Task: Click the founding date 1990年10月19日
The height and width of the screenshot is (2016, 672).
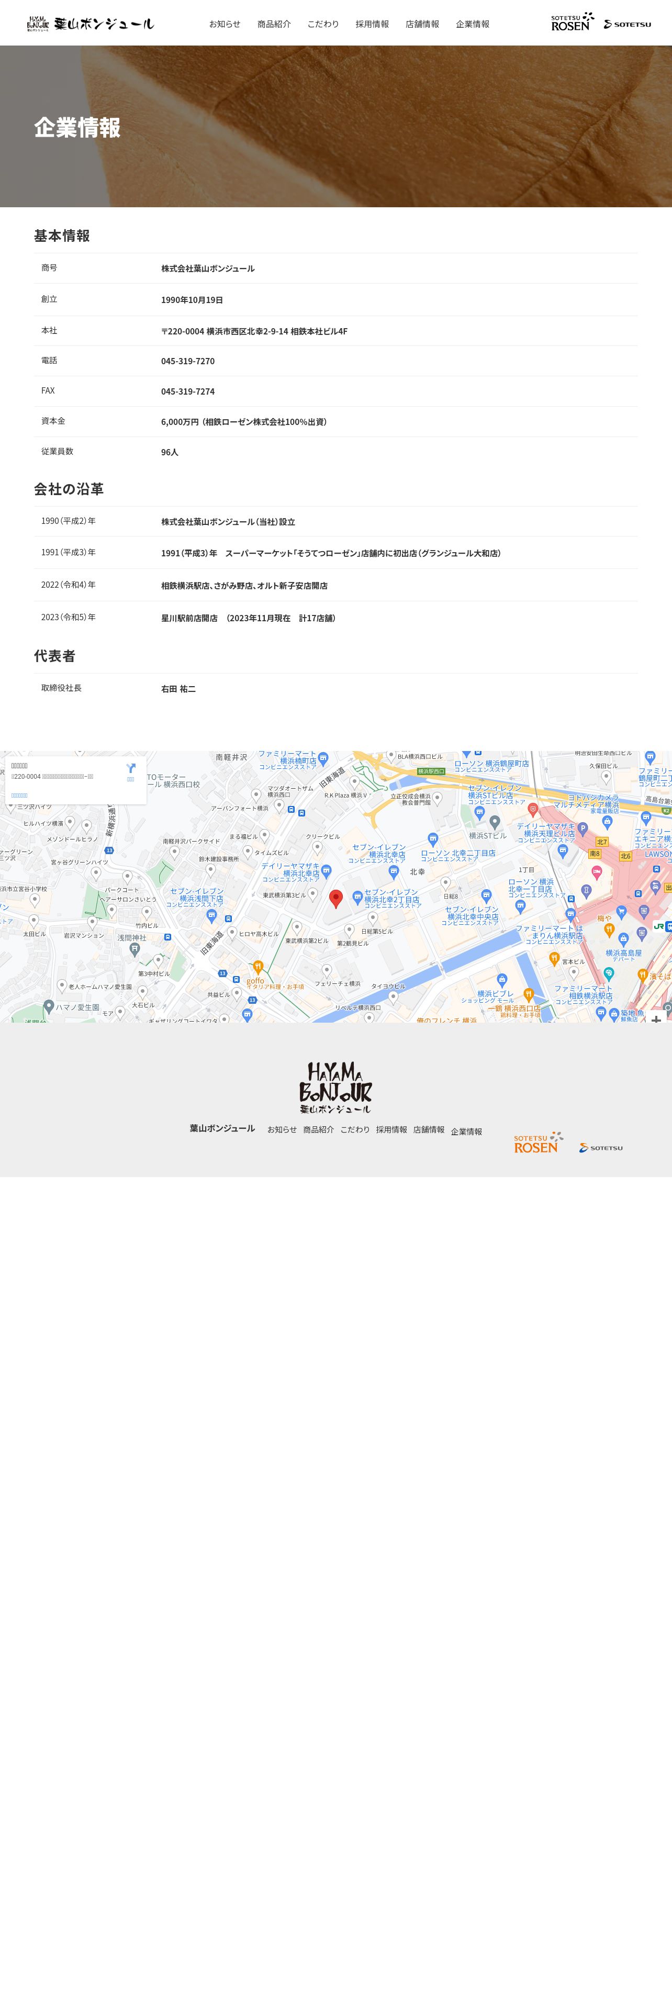Action: [193, 300]
